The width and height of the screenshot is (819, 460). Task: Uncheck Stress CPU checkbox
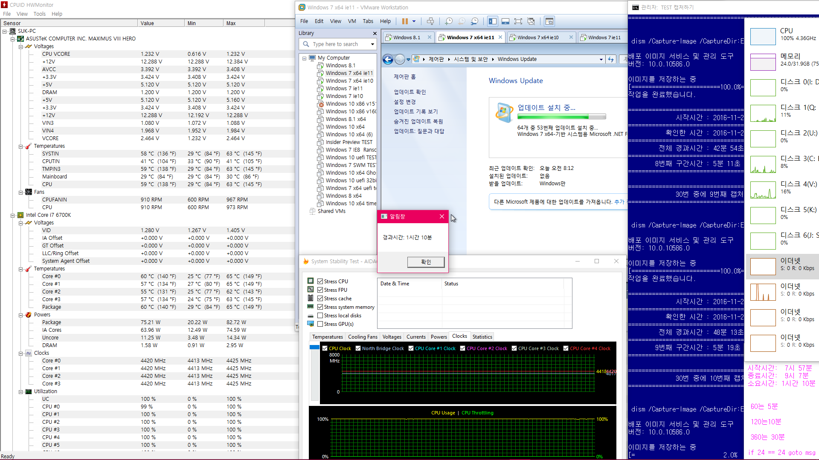coord(320,281)
